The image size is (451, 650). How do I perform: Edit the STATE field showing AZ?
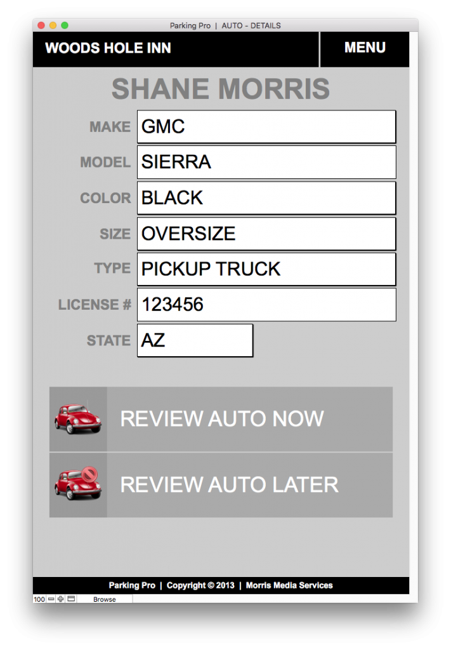pos(195,340)
